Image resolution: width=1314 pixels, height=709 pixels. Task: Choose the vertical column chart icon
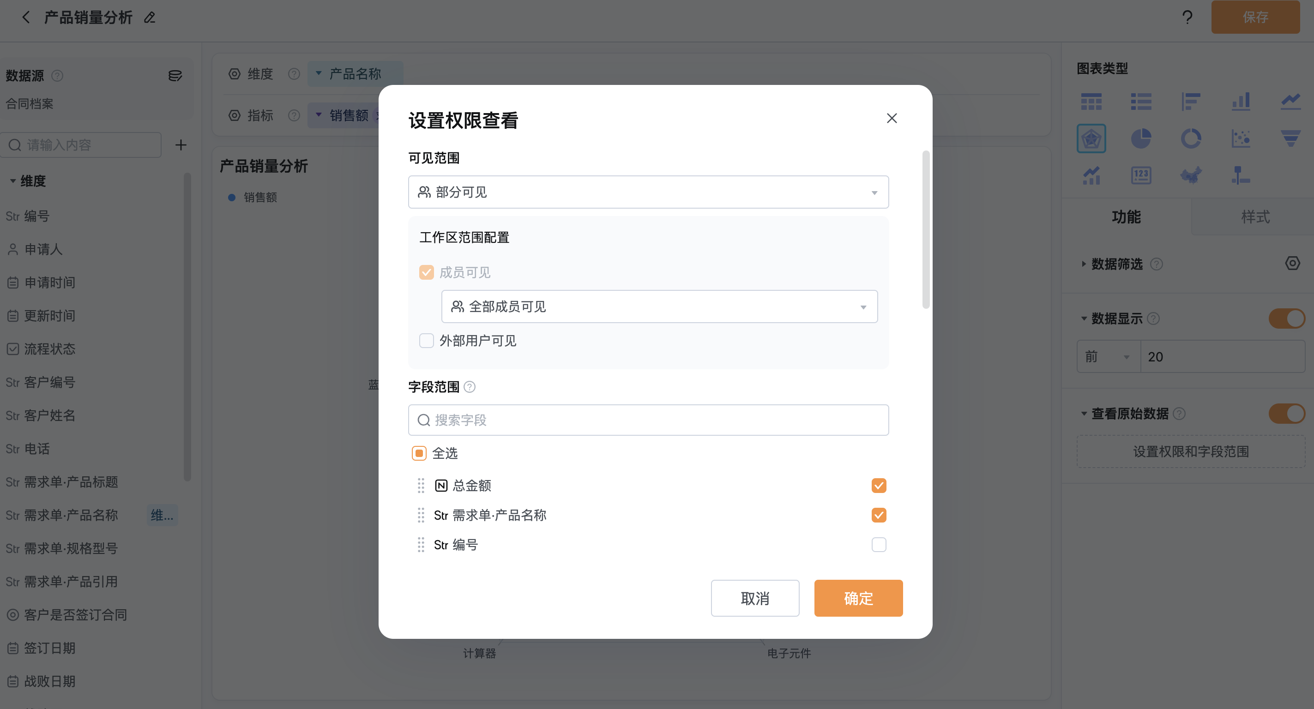pos(1241,102)
